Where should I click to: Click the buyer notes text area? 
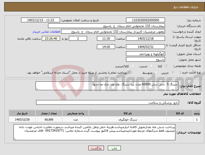94,132
